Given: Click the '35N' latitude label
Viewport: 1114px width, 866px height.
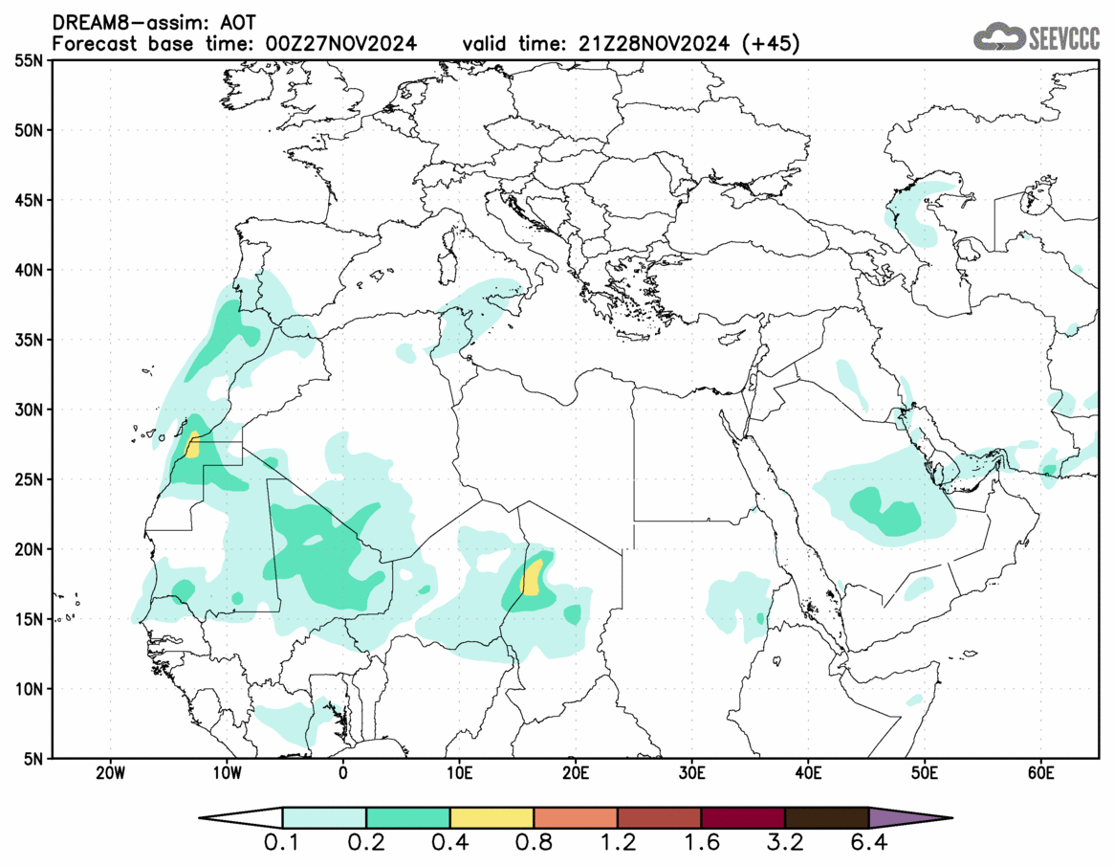Looking at the screenshot, I should 29,340.
